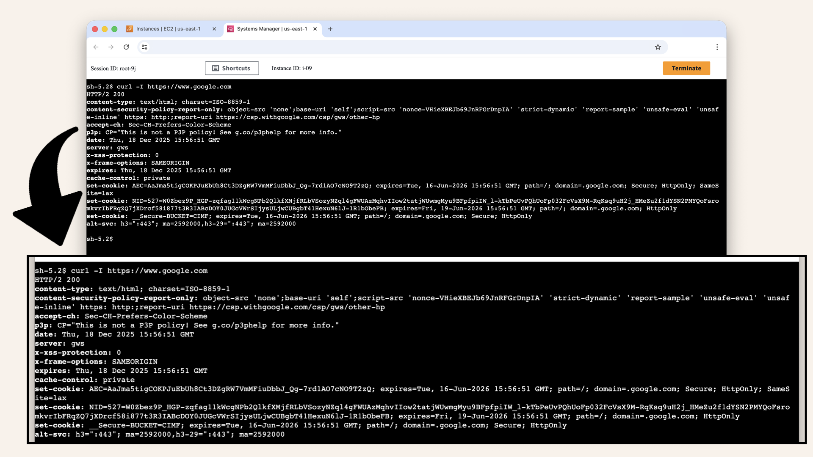Click the back navigation arrow

[x=96, y=47]
